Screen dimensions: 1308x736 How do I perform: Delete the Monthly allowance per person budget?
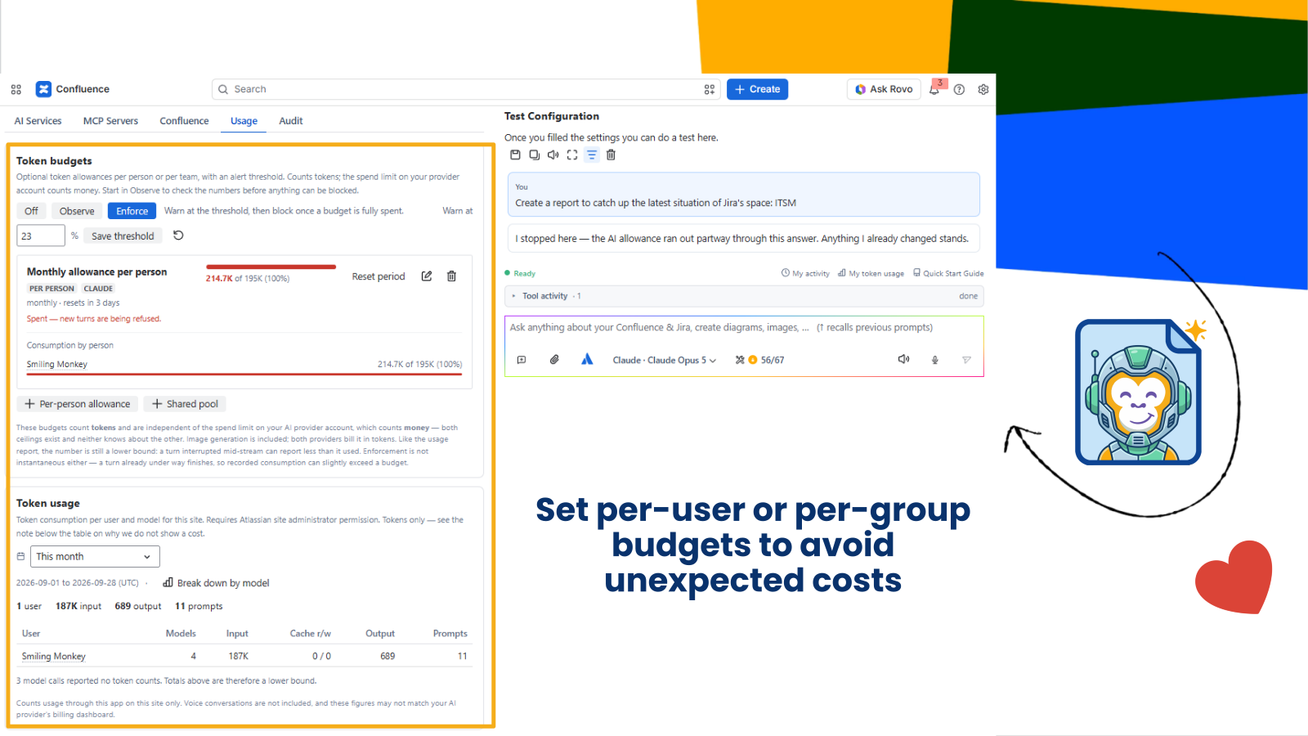tap(451, 276)
